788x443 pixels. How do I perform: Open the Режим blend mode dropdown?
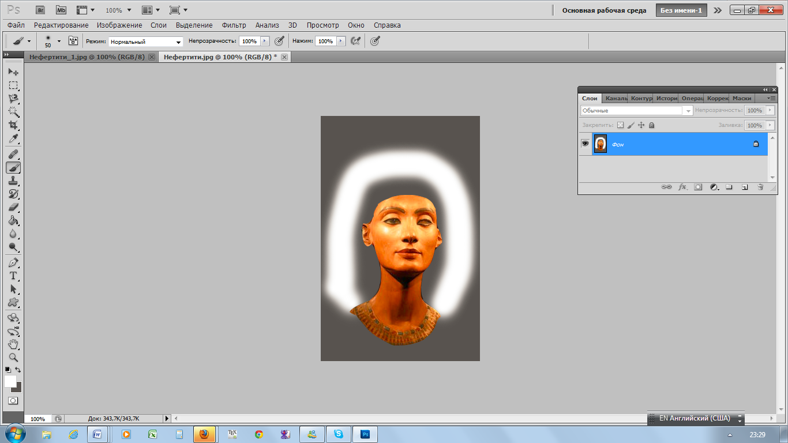146,42
